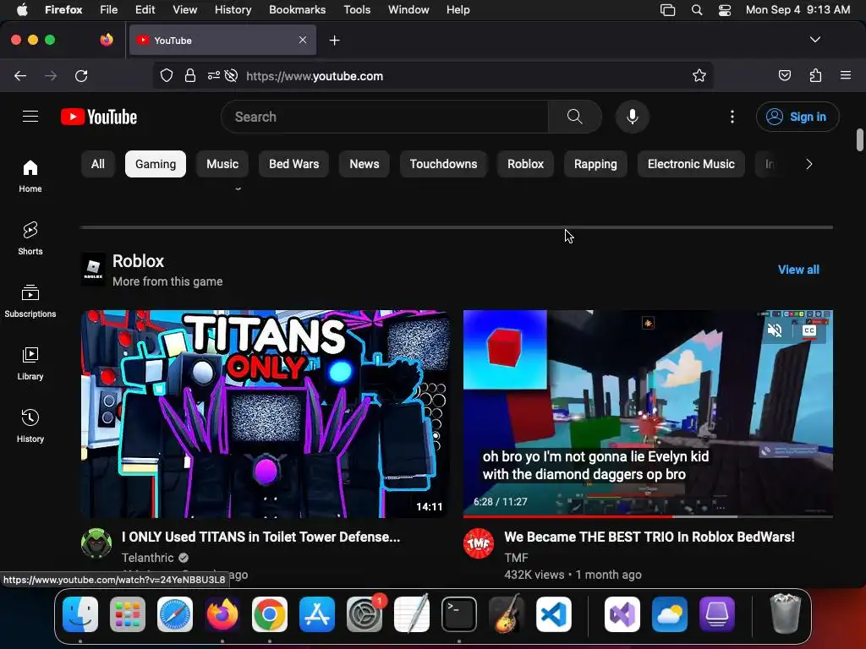Open site permissions icon in address bar

[x=214, y=75]
